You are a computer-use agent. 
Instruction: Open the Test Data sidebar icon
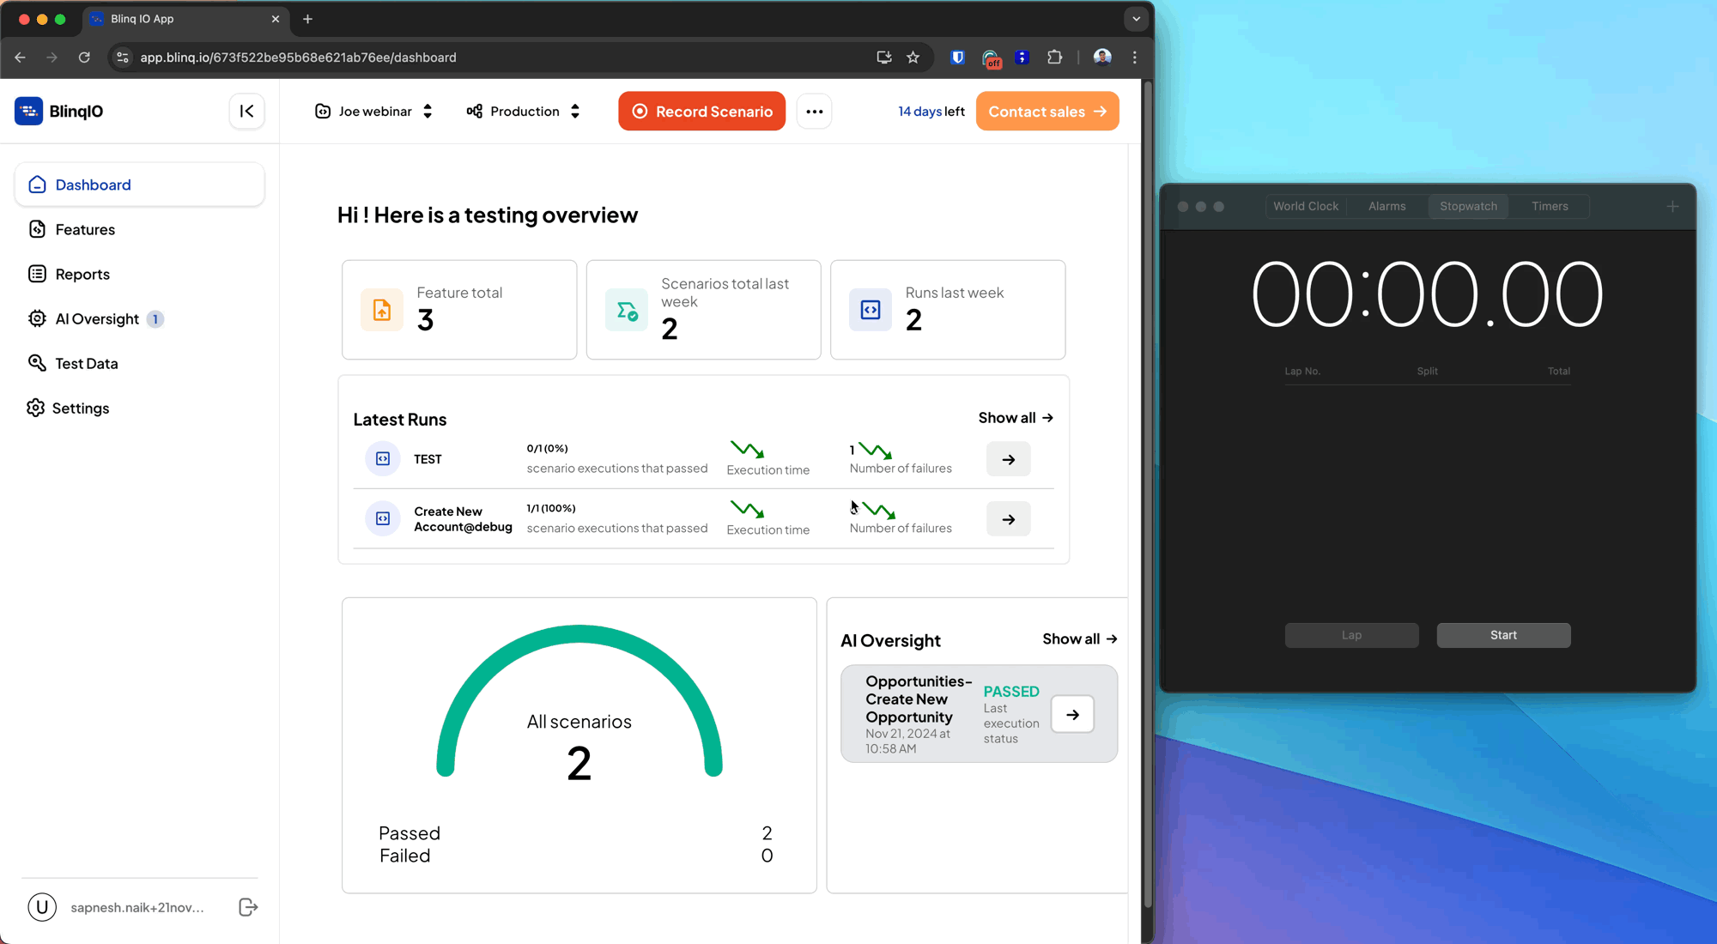click(37, 363)
